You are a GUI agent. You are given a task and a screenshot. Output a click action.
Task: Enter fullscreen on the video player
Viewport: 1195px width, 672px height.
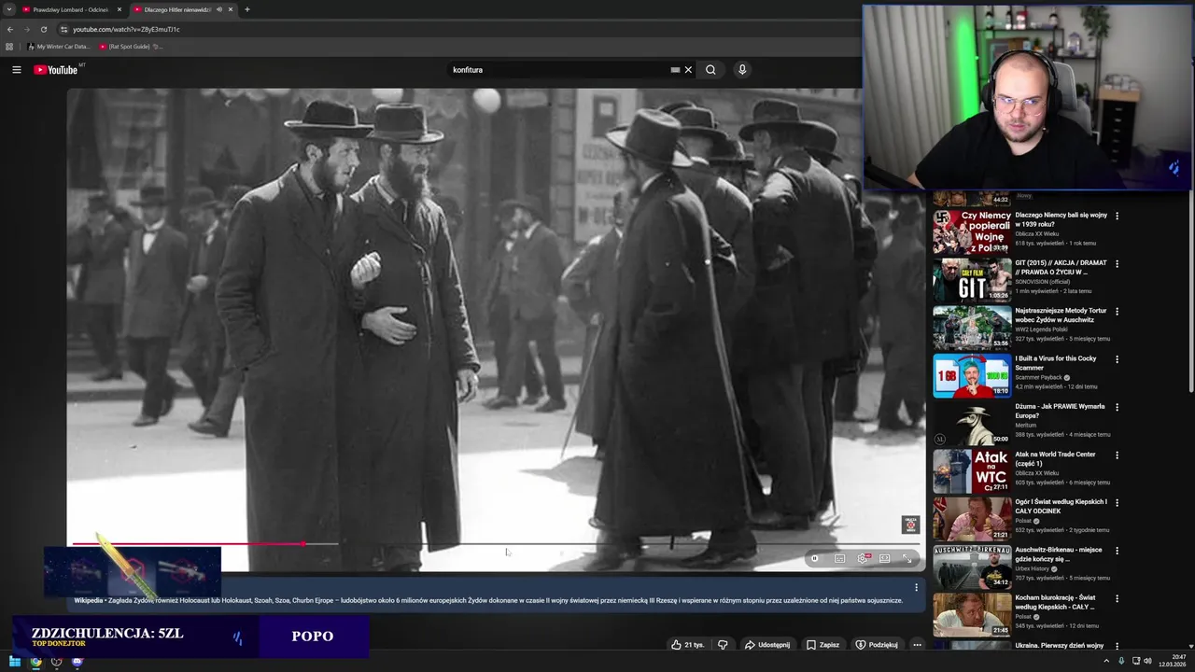click(907, 558)
